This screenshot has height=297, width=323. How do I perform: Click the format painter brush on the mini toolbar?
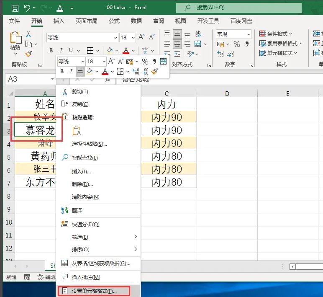[x=154, y=71]
